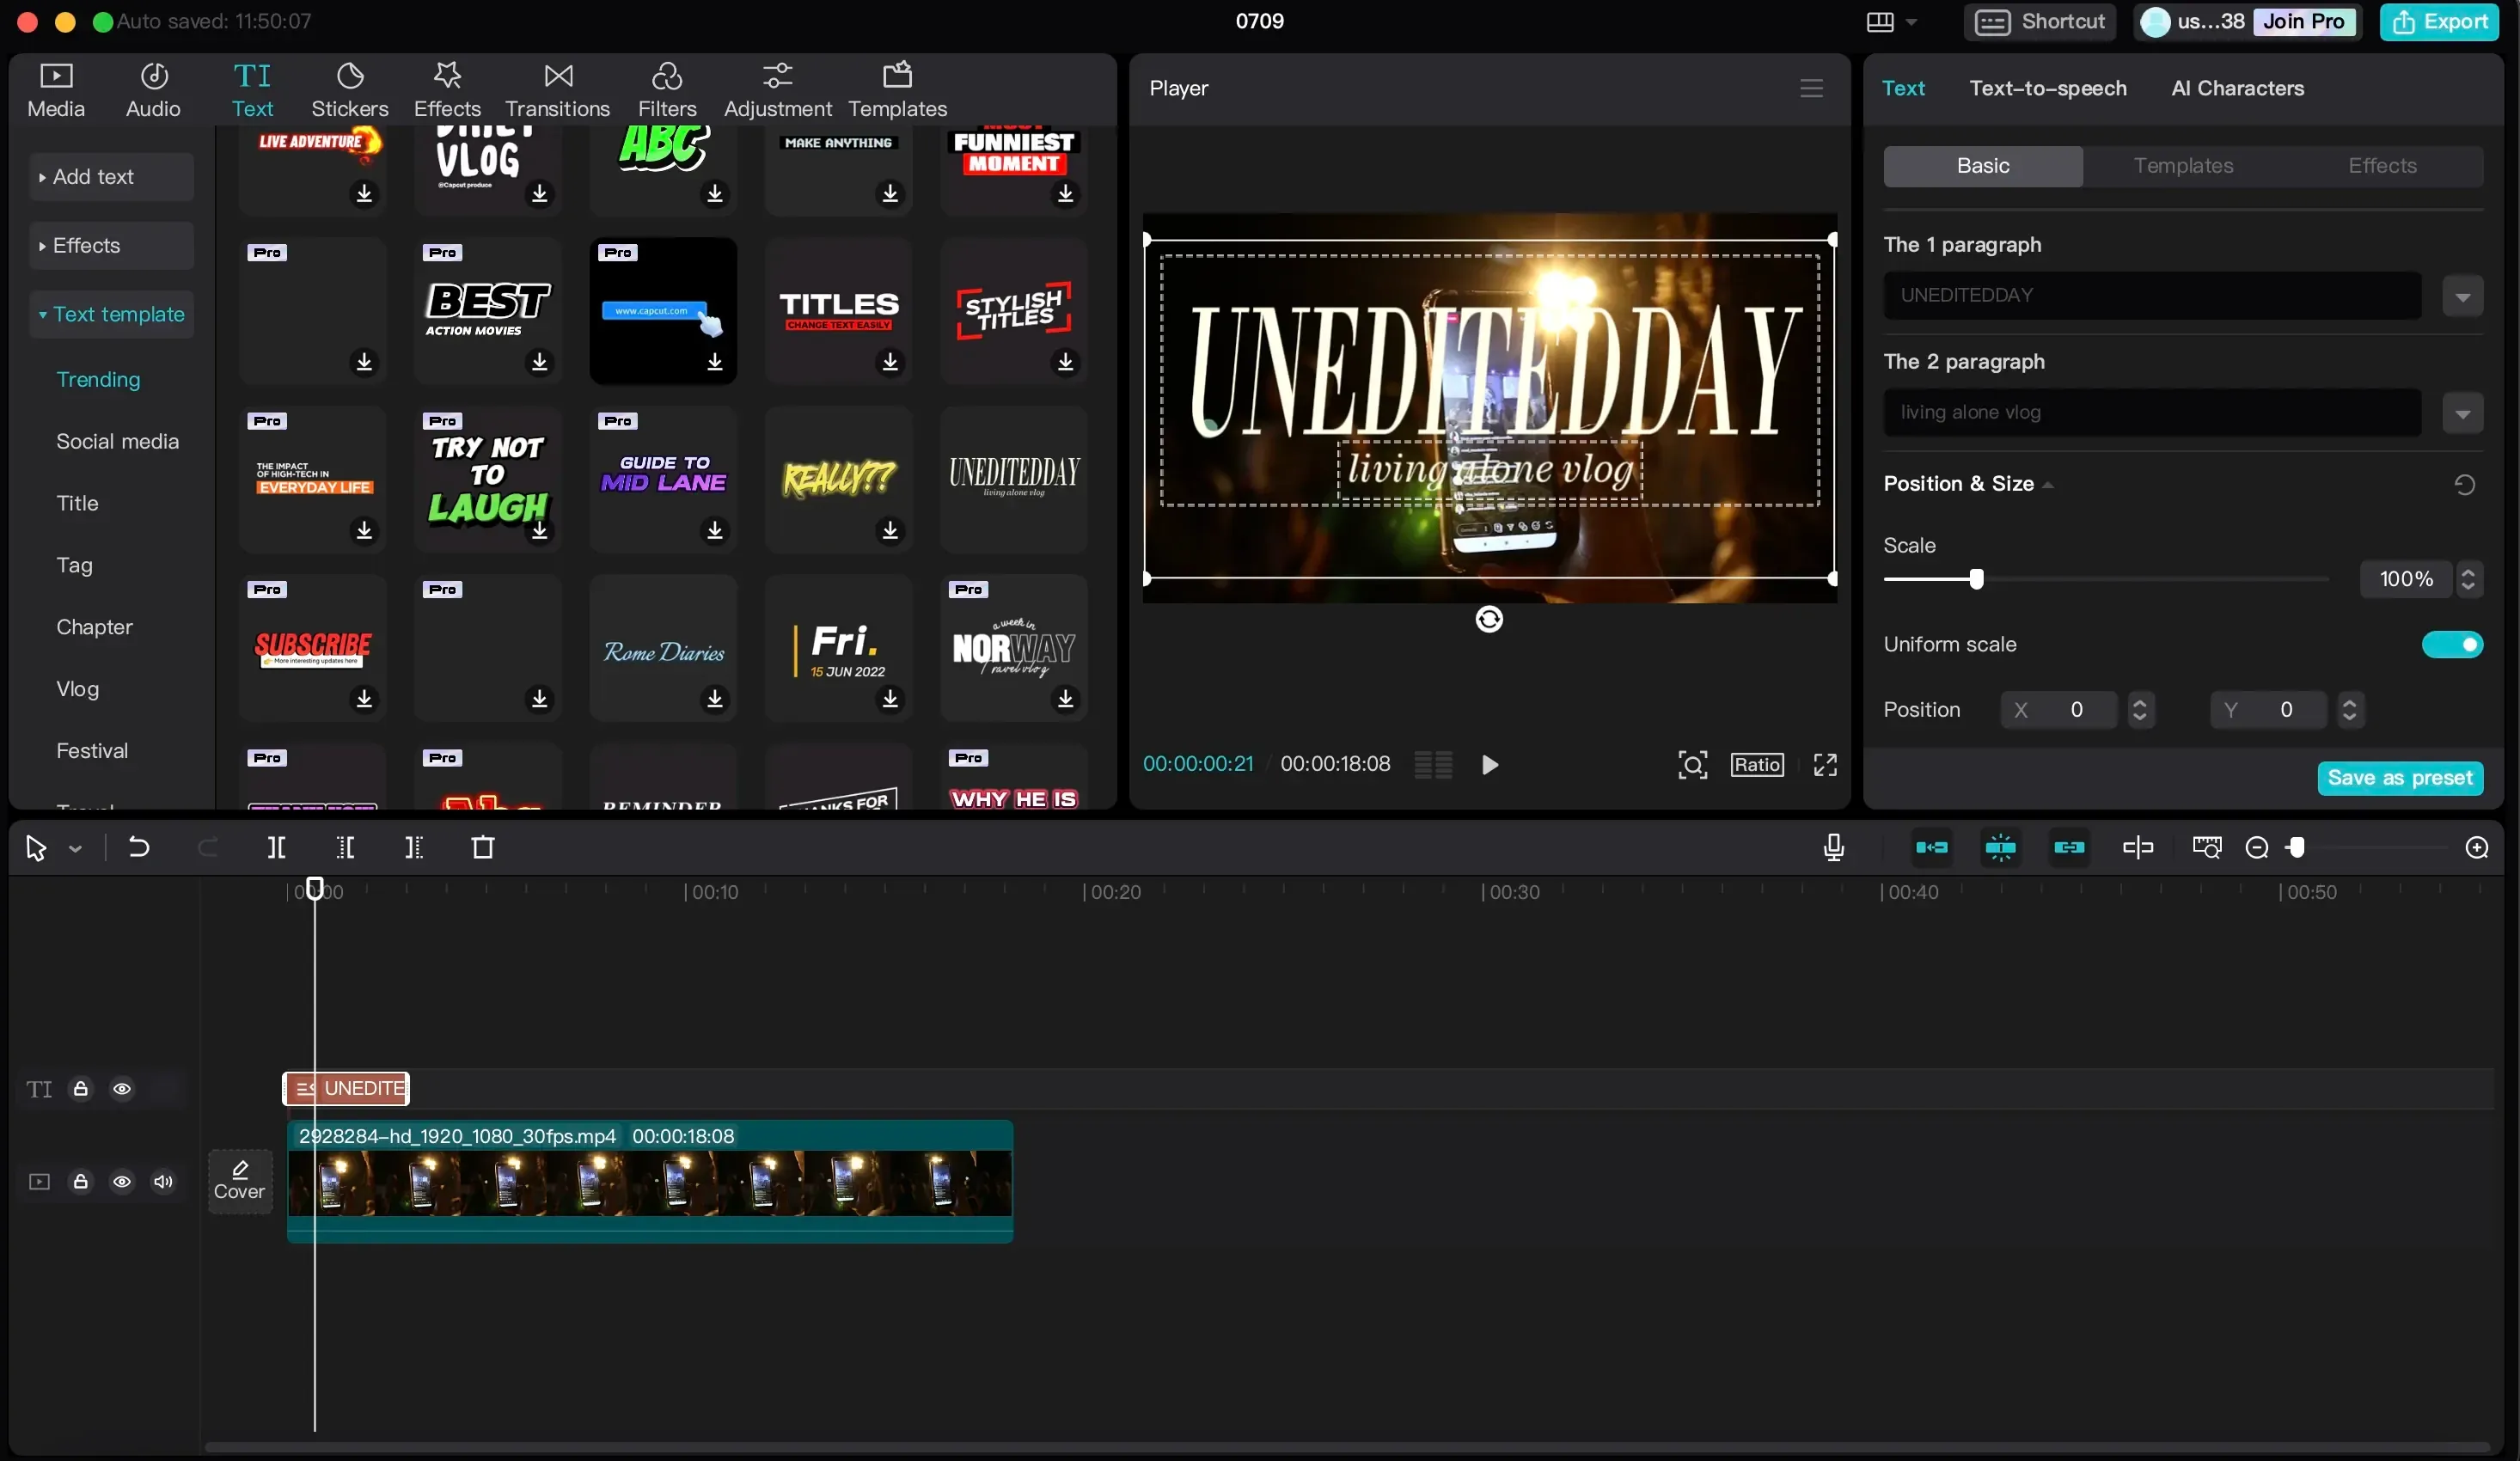Screen dimensions: 2520x1461
Task: Click the Scale slider handle
Action: click(x=1976, y=579)
